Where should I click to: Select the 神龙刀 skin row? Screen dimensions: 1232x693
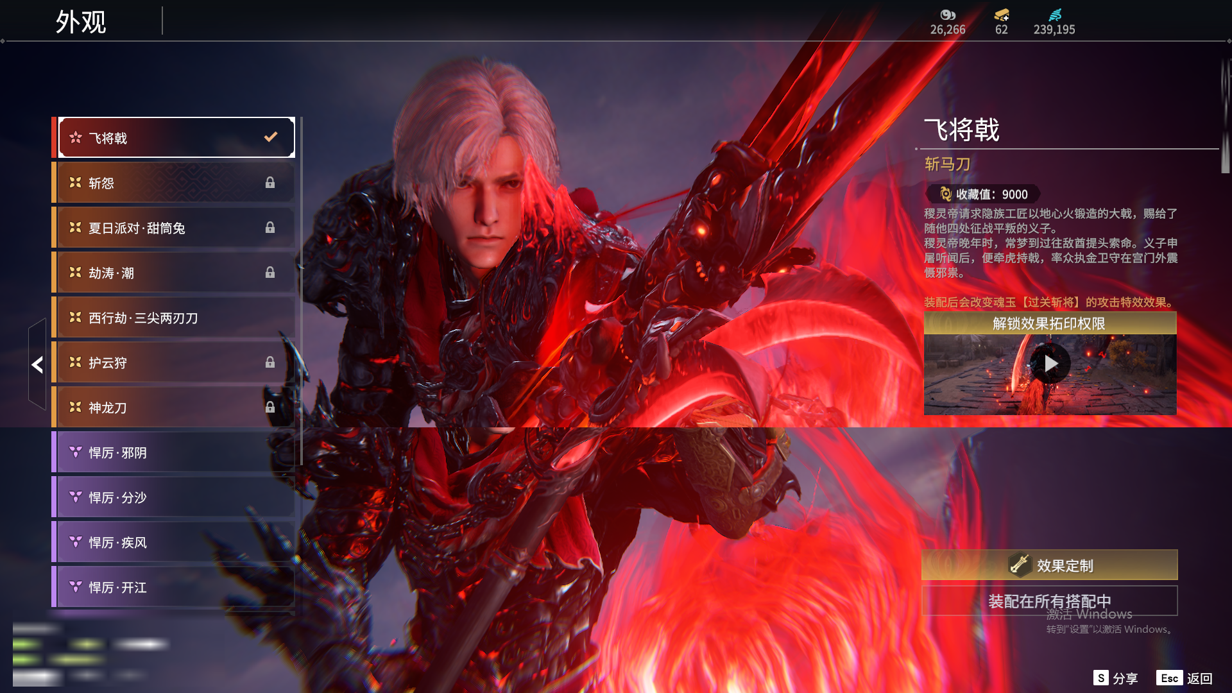tap(173, 407)
